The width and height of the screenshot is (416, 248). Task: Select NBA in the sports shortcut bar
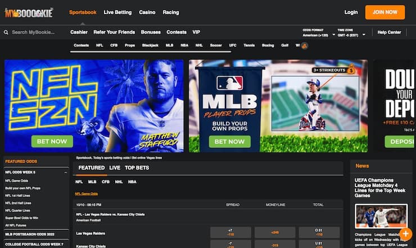(x=184, y=46)
